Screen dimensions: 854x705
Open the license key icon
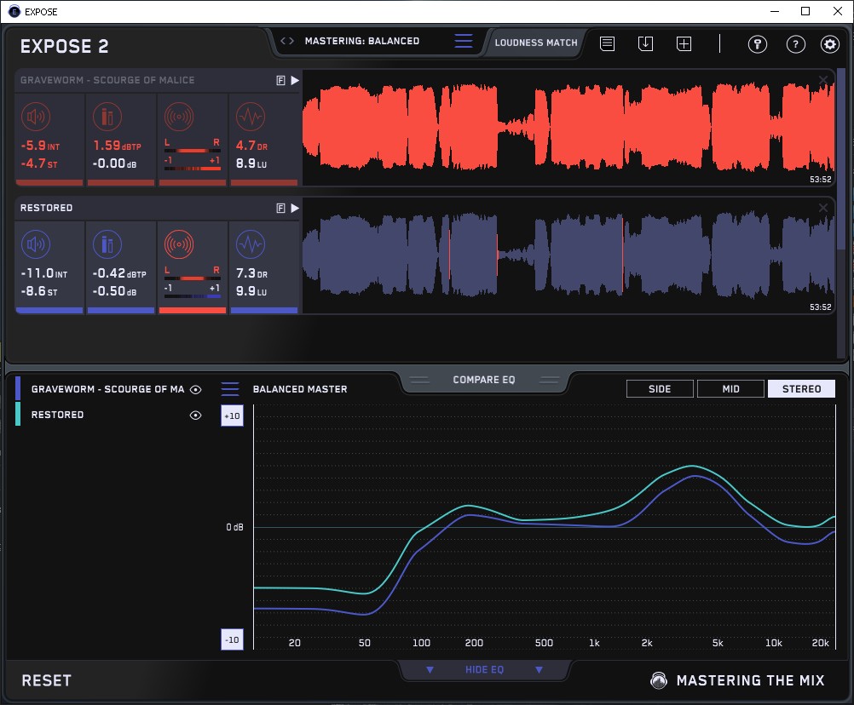tap(758, 44)
